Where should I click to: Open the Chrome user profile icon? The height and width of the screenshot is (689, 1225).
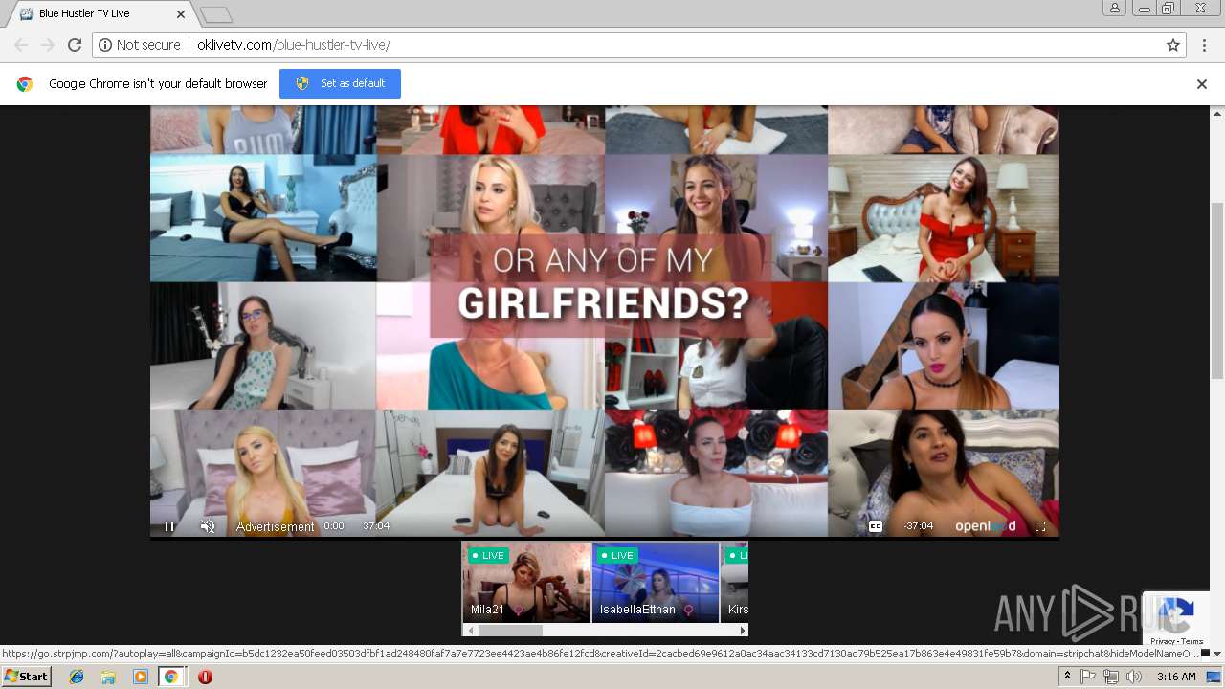tap(1114, 8)
